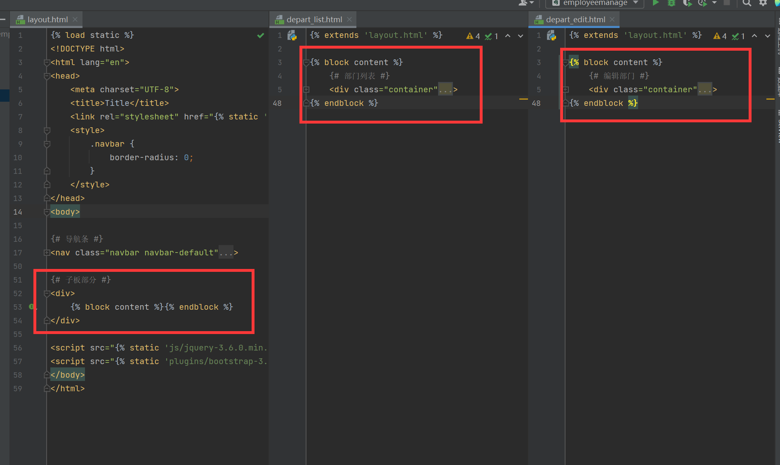780x465 pixels.
Task: Click '{% endblock %}' in depart_list.html
Action: click(x=344, y=103)
